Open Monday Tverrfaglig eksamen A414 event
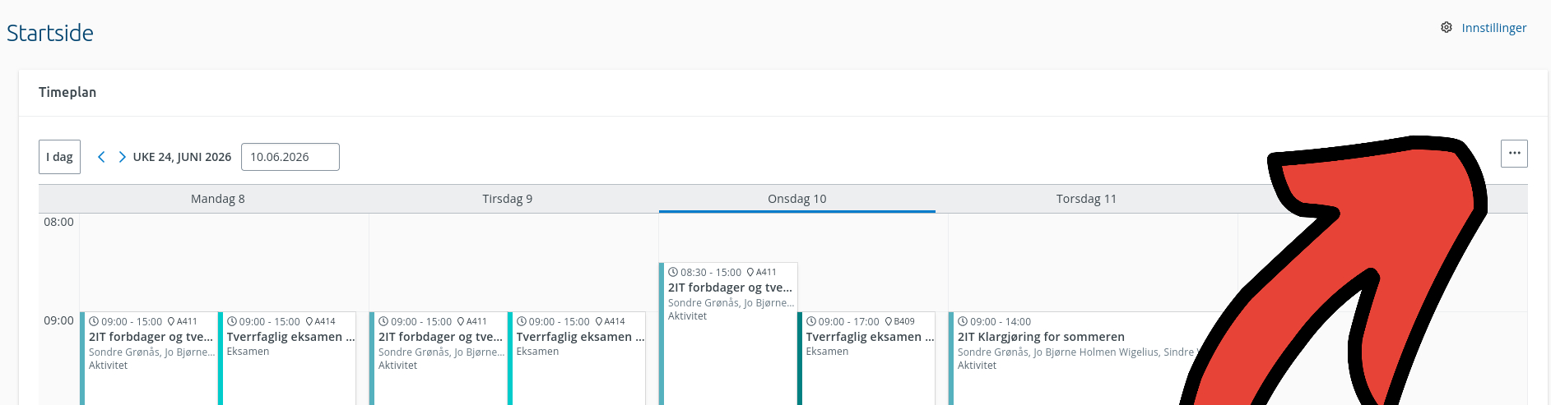1551x405 pixels. pyautogui.click(x=288, y=358)
